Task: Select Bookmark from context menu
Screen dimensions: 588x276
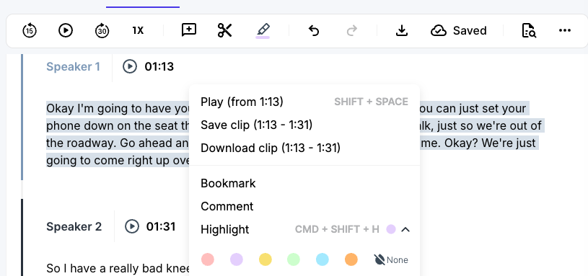Action: pos(304,183)
